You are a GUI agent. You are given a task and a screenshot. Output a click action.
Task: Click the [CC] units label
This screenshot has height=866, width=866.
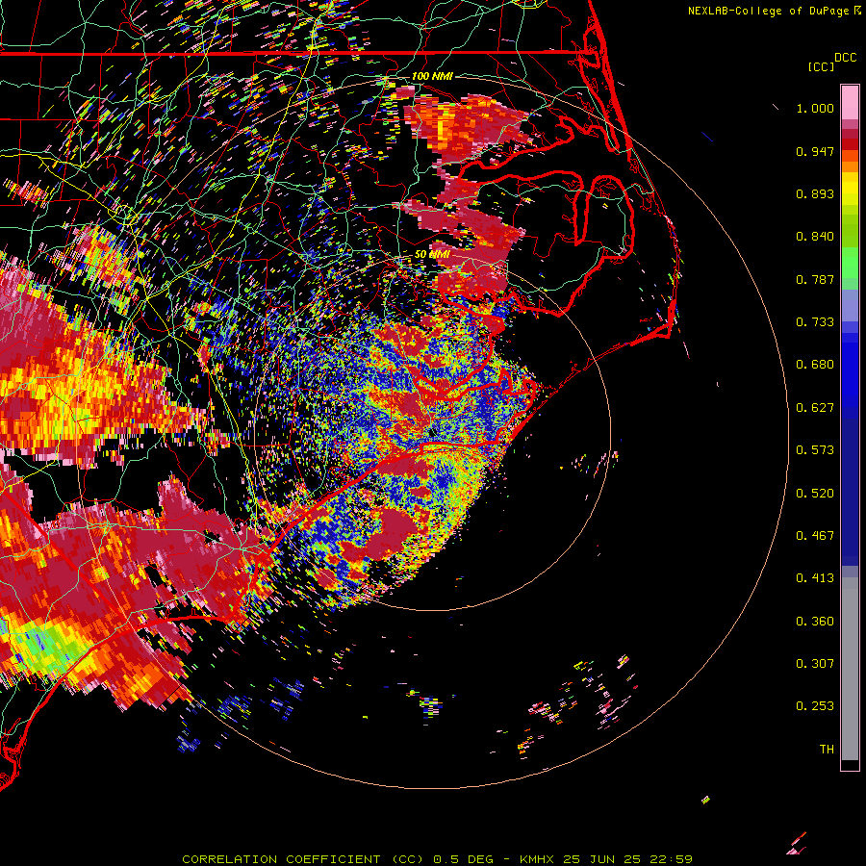pyautogui.click(x=821, y=66)
